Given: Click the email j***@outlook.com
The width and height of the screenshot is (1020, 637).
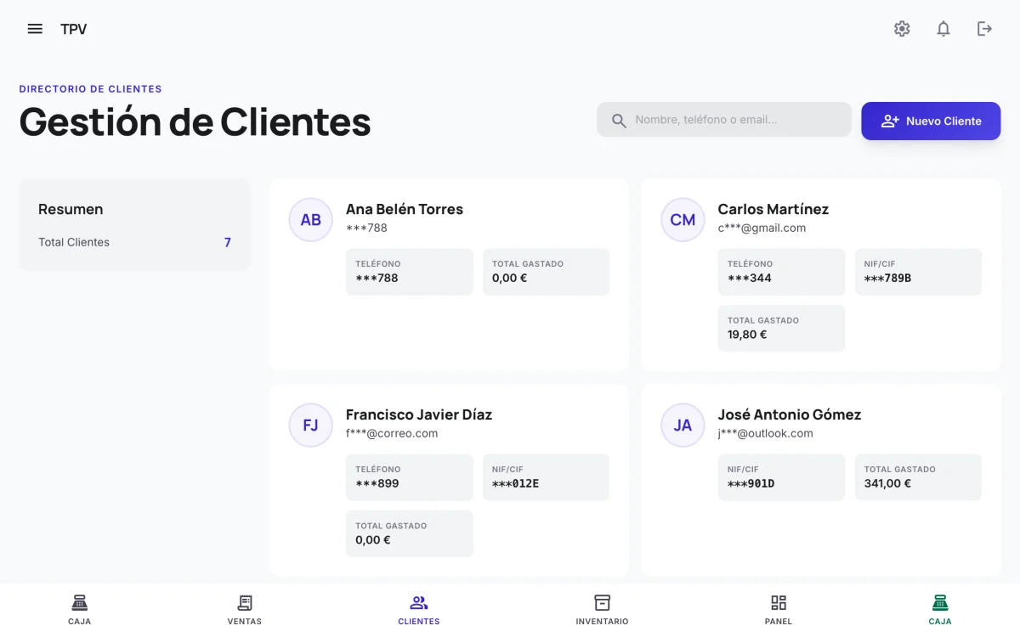Looking at the screenshot, I should [x=765, y=433].
